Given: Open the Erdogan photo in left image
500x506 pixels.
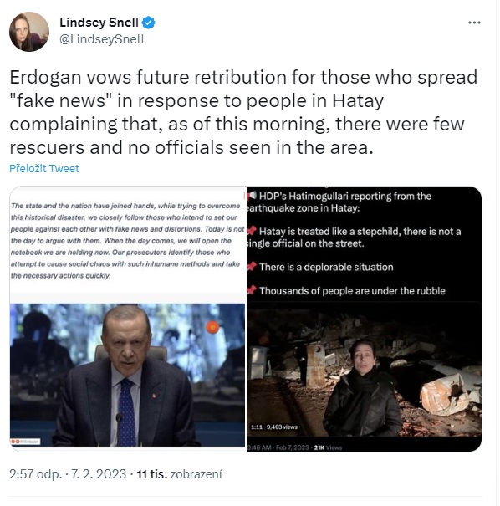Looking at the screenshot, I should 127,375.
